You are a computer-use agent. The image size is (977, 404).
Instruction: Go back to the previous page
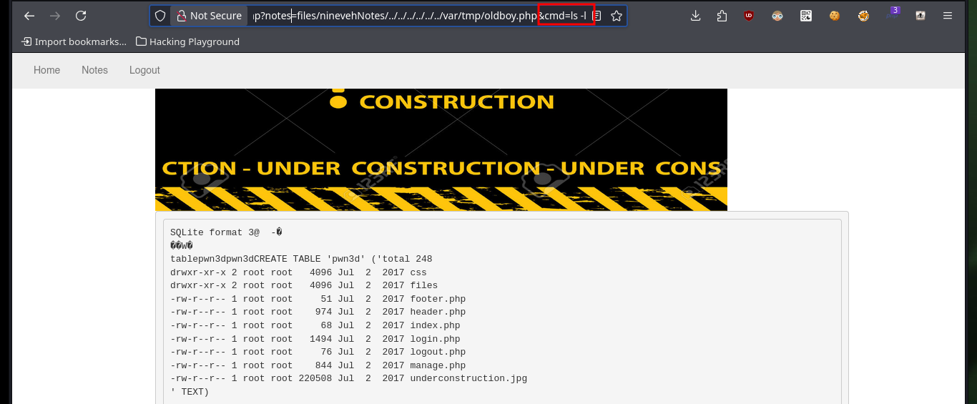coord(29,16)
